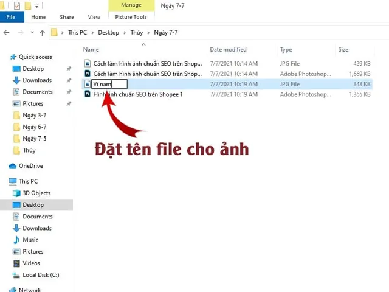Navigate to This PC in breadcrumb
Screen dimensions: 389x292
point(77,32)
